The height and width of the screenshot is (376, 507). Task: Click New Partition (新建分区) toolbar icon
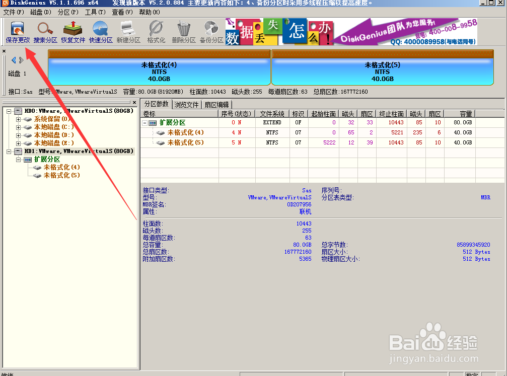coord(128,32)
